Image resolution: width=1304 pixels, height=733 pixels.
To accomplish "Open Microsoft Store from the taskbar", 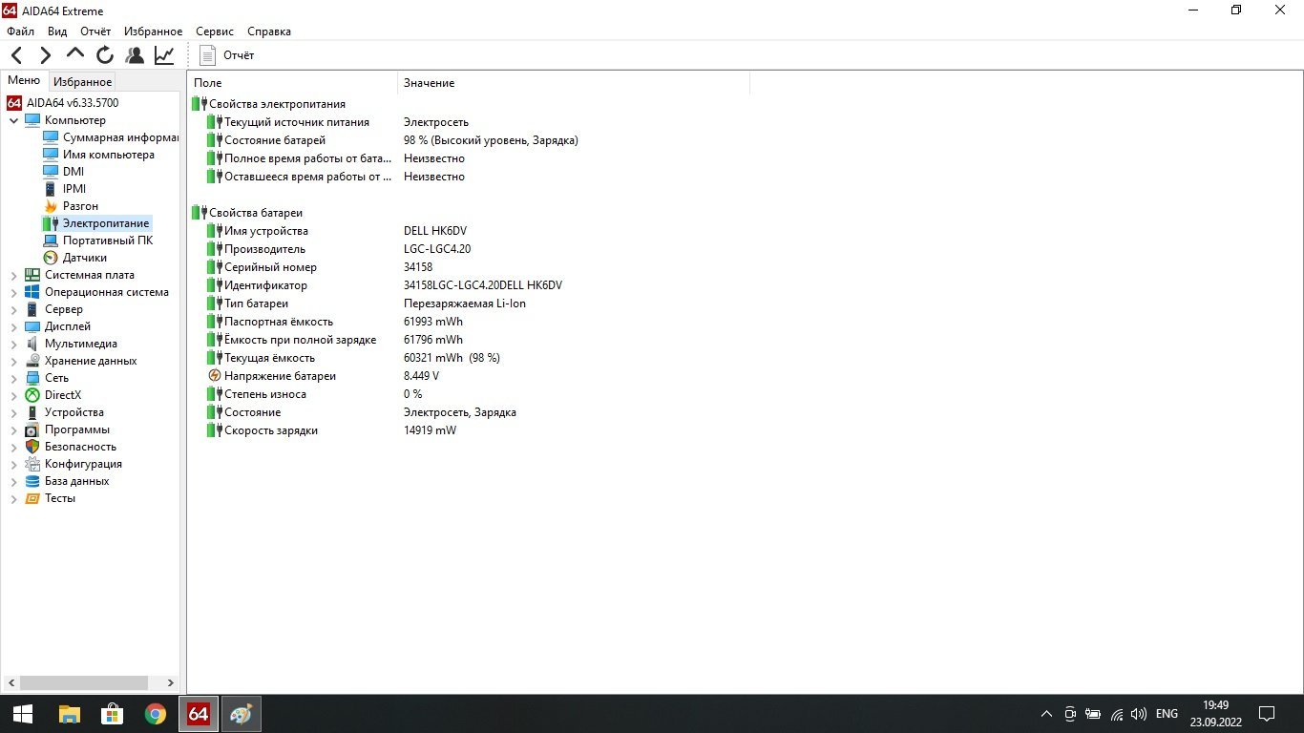I will click(x=113, y=714).
